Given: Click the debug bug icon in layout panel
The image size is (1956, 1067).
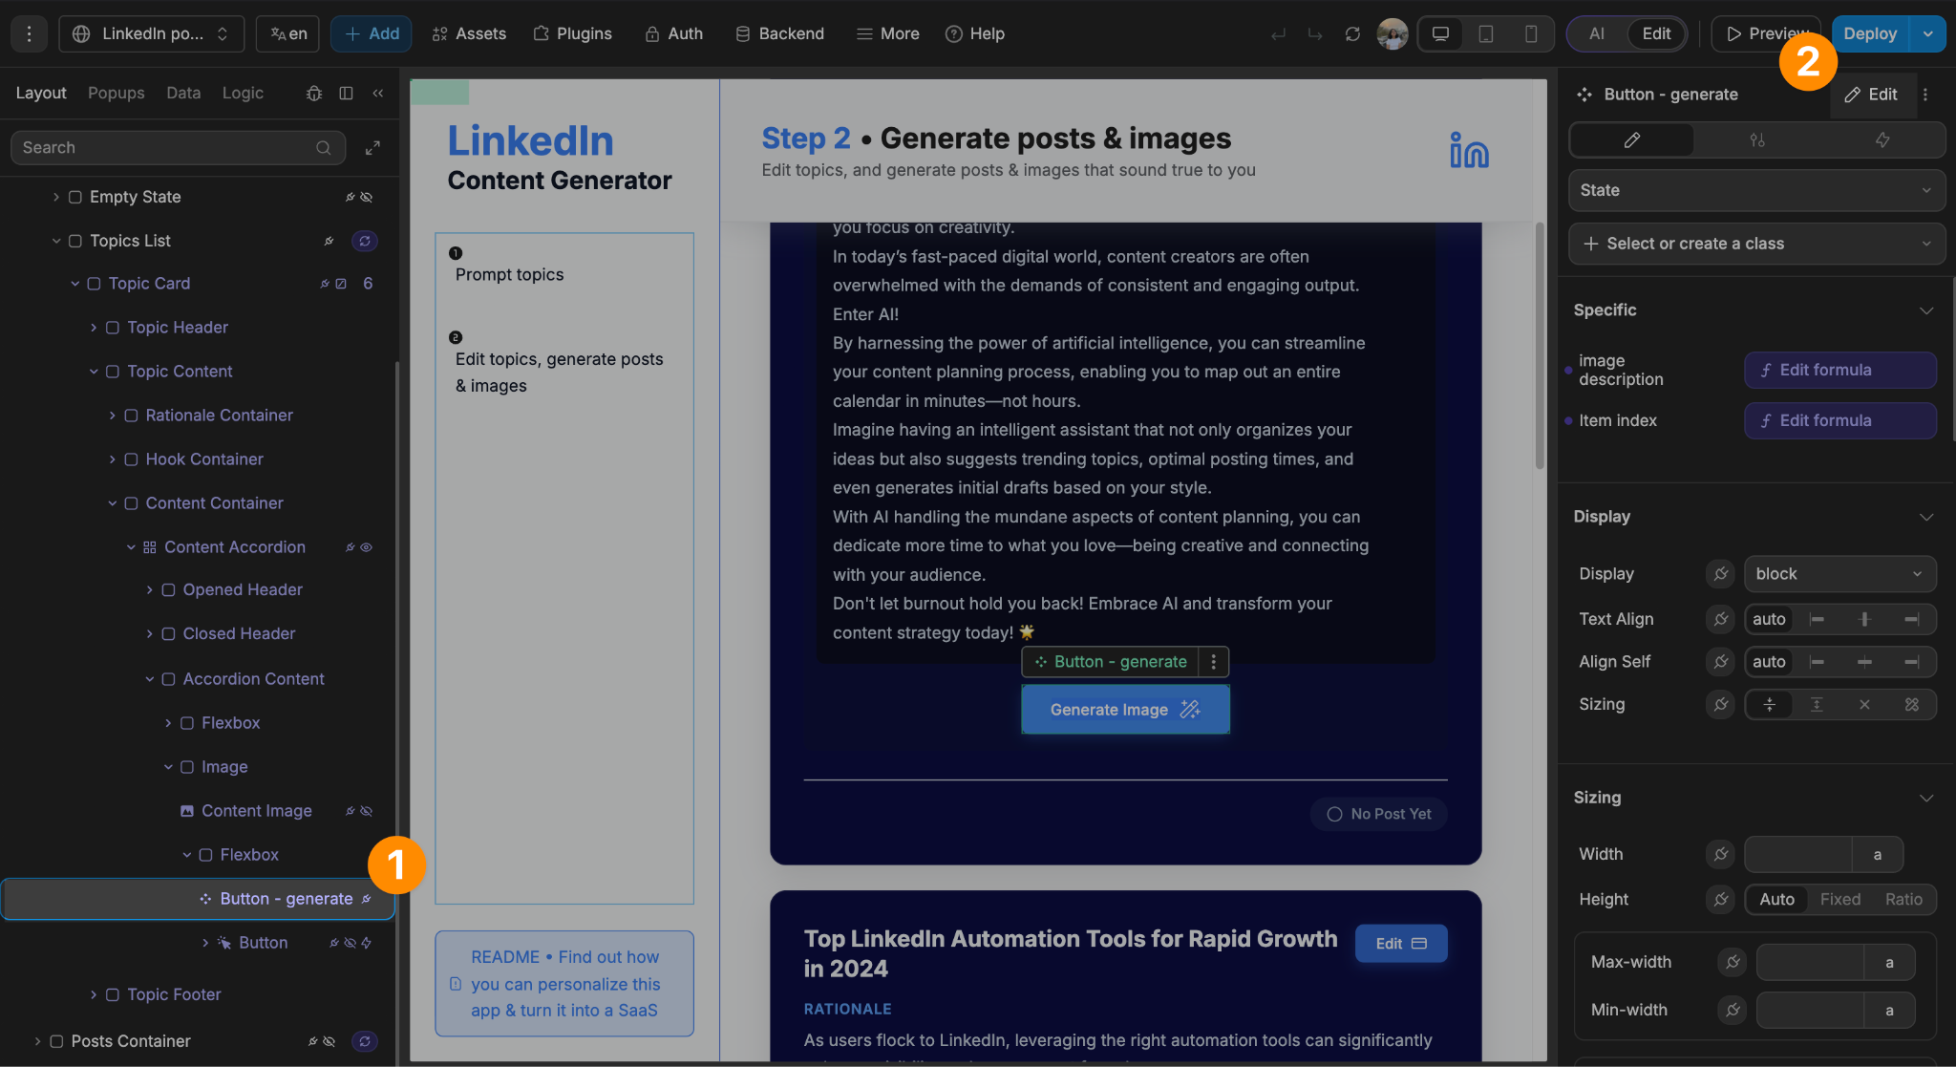Looking at the screenshot, I should click(x=314, y=93).
